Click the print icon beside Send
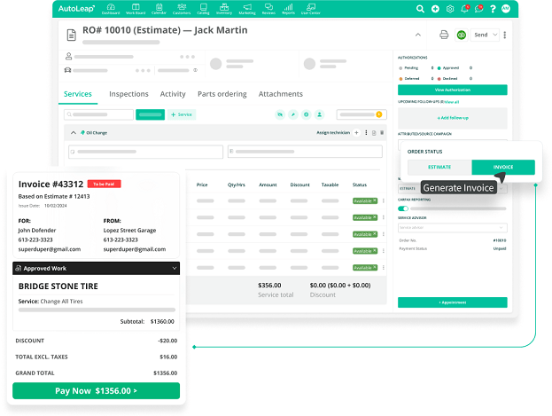This screenshot has width=552, height=416. [x=444, y=35]
